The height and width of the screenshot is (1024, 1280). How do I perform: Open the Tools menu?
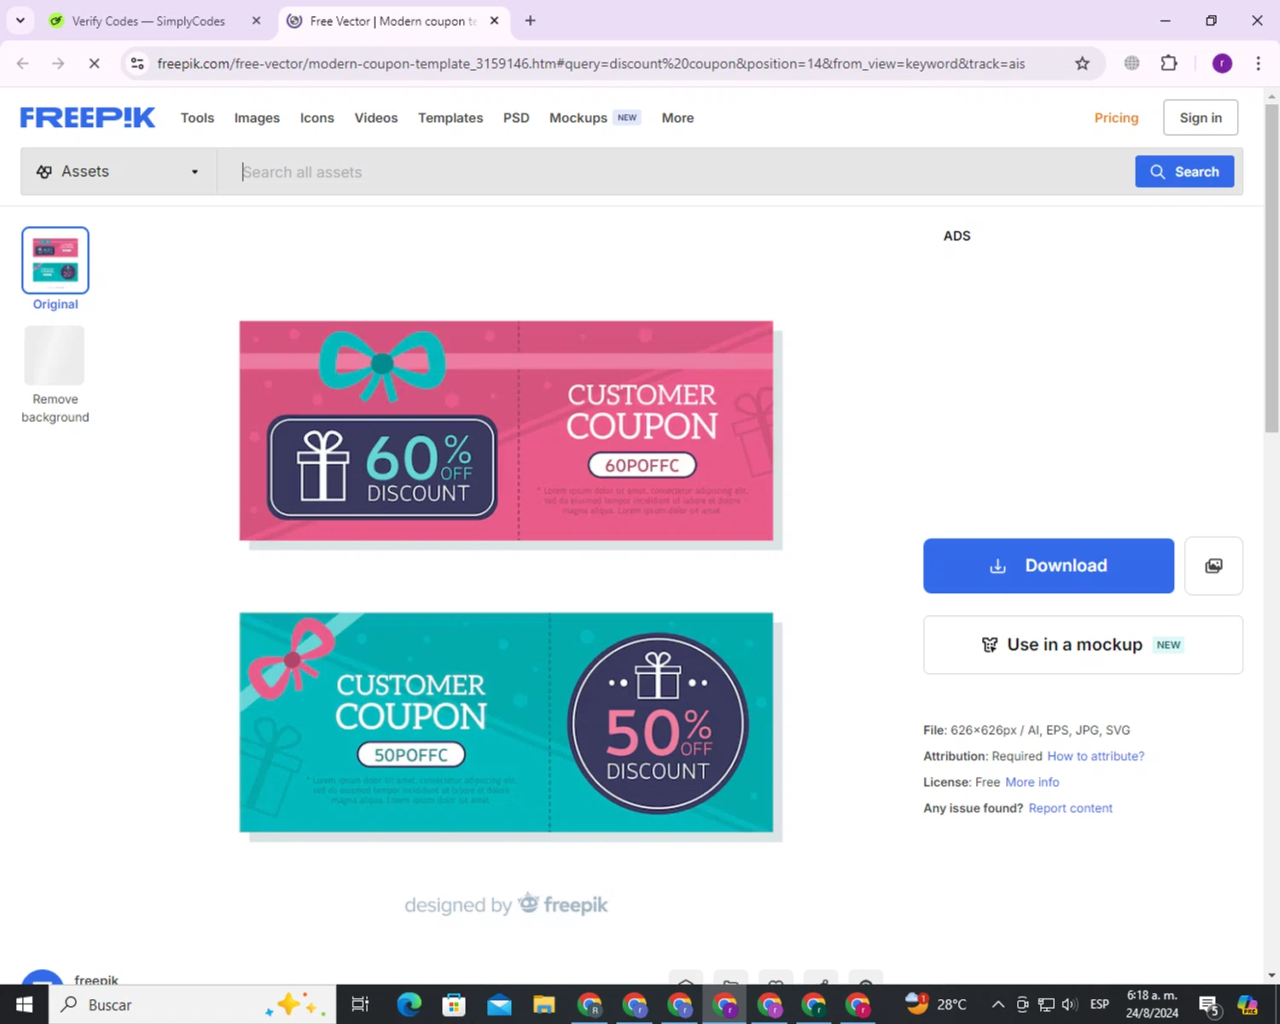(197, 118)
